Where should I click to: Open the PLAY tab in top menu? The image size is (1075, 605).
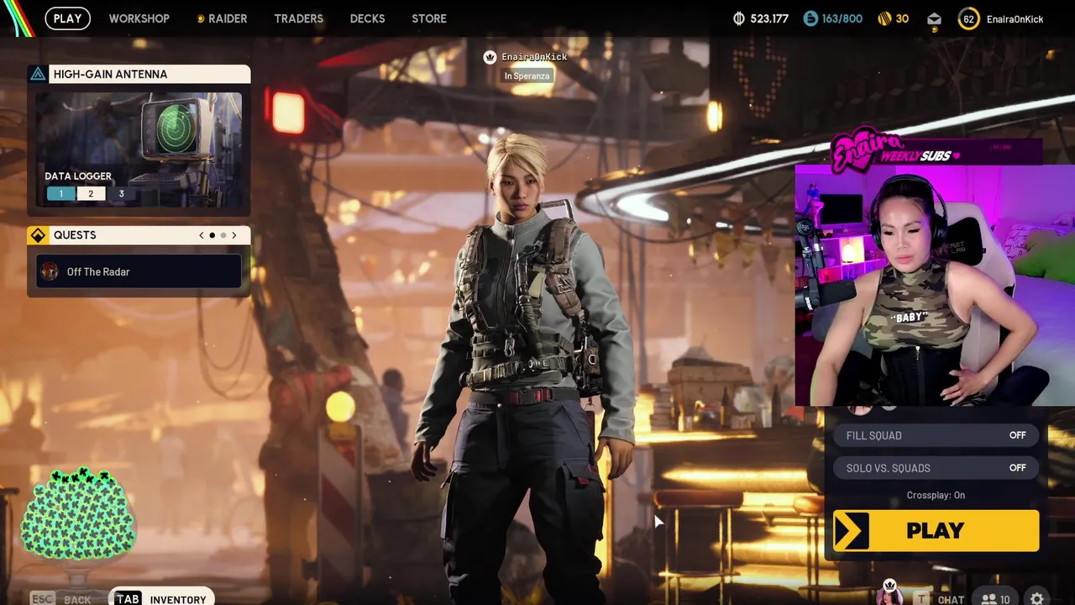(67, 18)
